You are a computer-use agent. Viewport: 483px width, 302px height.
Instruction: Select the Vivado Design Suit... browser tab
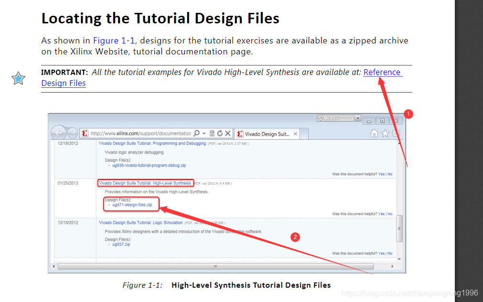pyautogui.click(x=267, y=134)
